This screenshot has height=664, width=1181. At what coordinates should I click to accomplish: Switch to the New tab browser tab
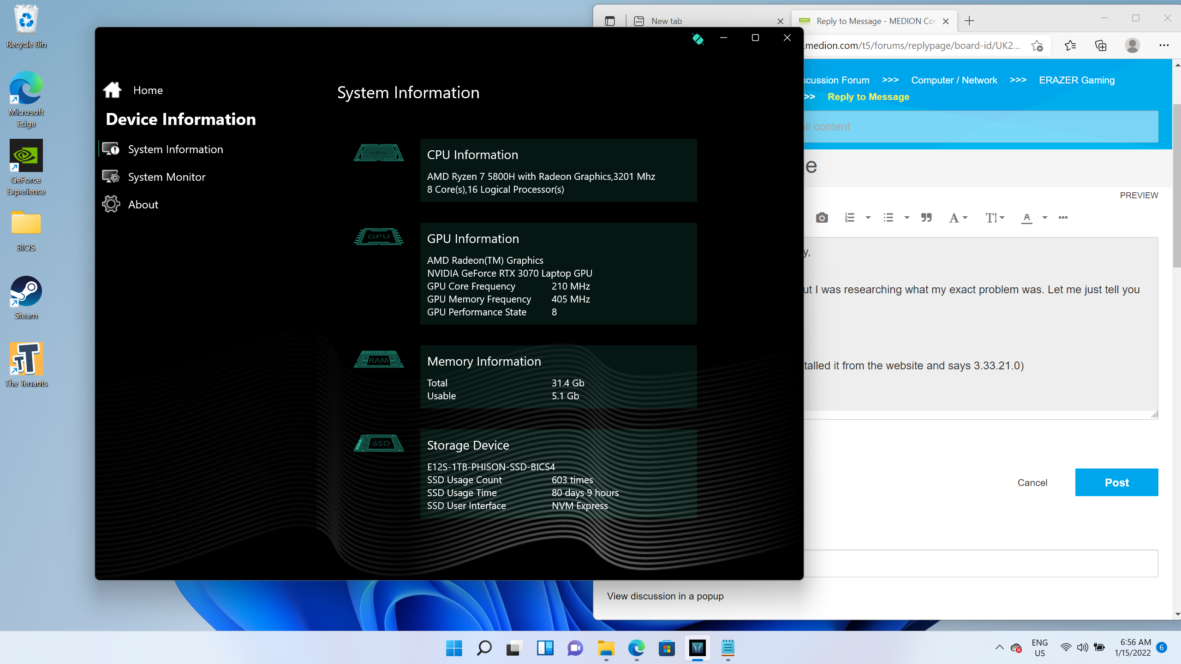[667, 21]
